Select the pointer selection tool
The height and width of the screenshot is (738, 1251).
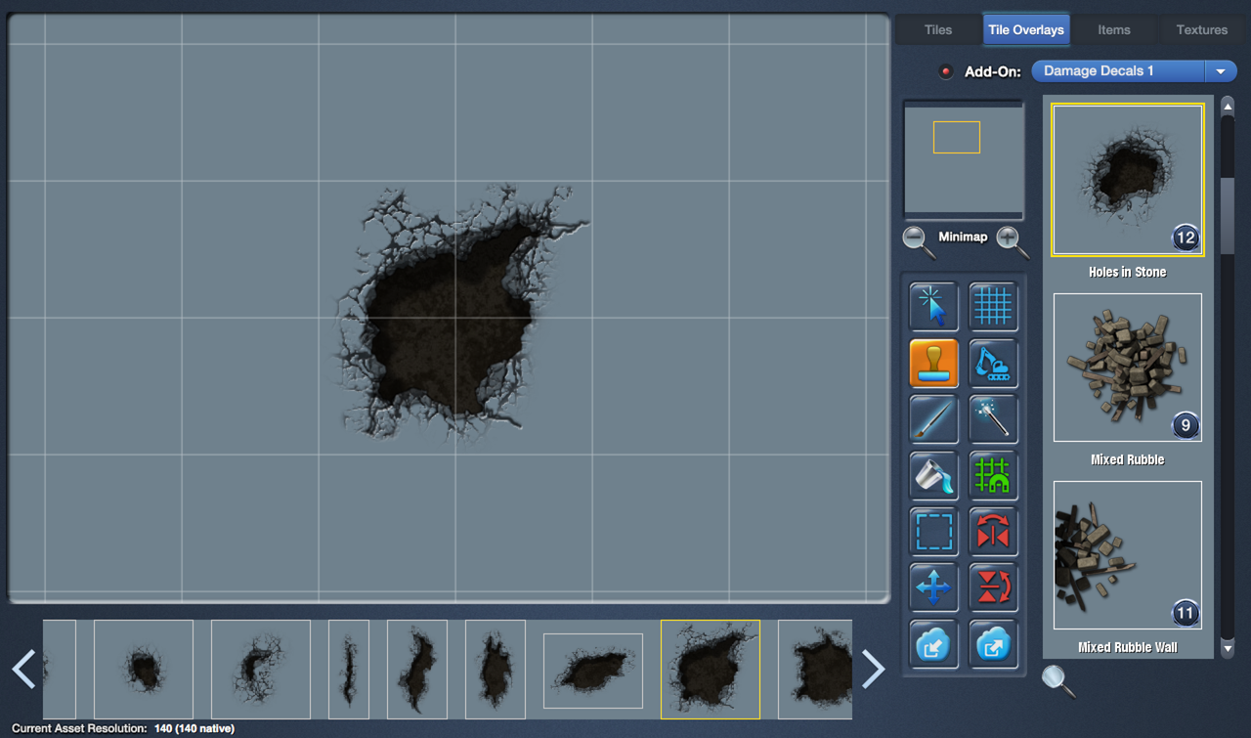click(x=933, y=307)
